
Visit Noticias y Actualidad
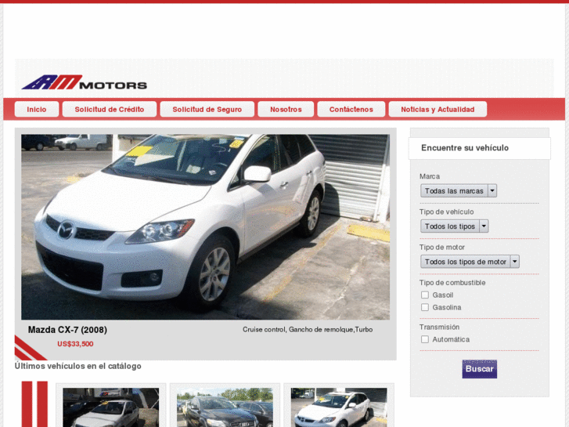438,110
